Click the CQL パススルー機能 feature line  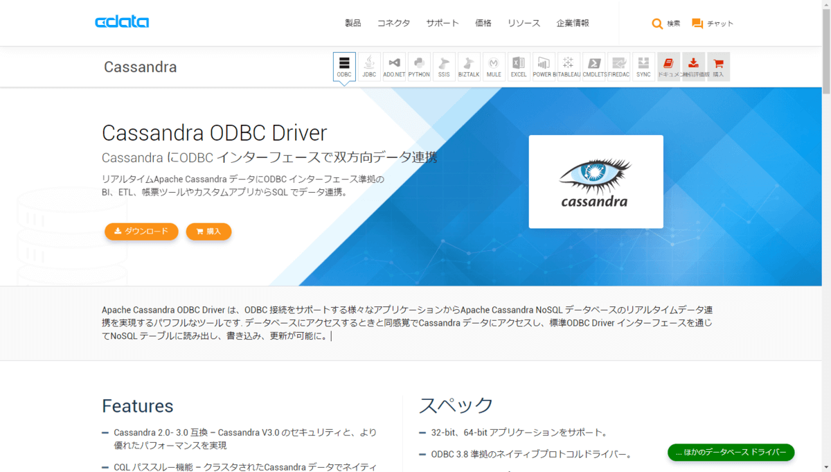246,467
